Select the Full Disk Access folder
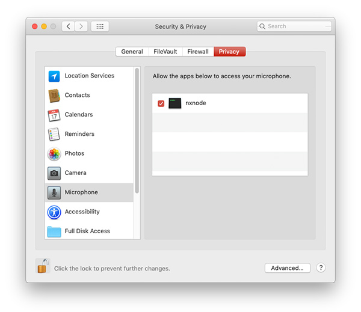 coord(54,231)
